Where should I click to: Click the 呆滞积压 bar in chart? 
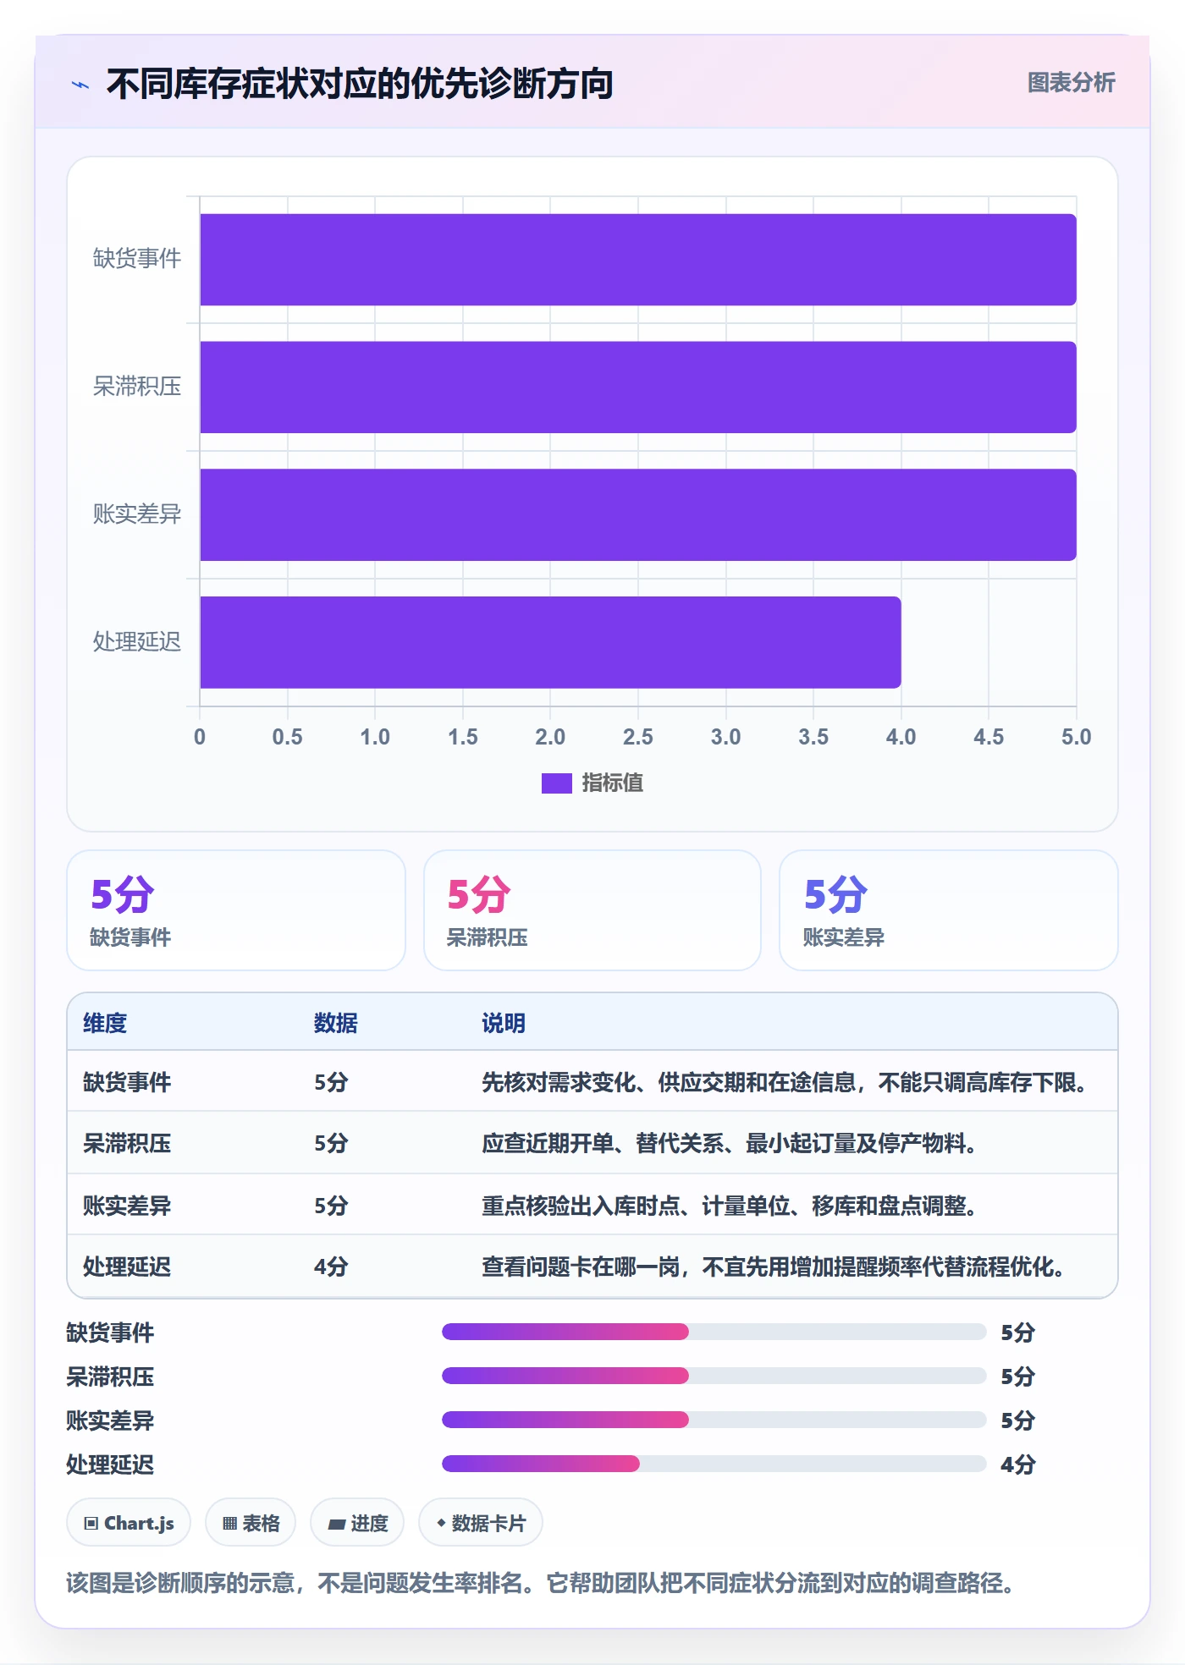point(638,387)
